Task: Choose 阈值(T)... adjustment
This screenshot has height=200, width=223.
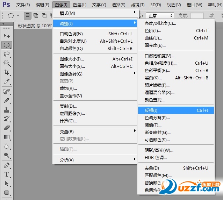Action: point(176,125)
